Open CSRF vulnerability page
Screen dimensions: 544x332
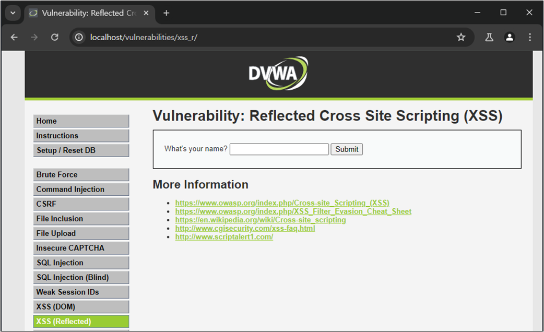[81, 204]
